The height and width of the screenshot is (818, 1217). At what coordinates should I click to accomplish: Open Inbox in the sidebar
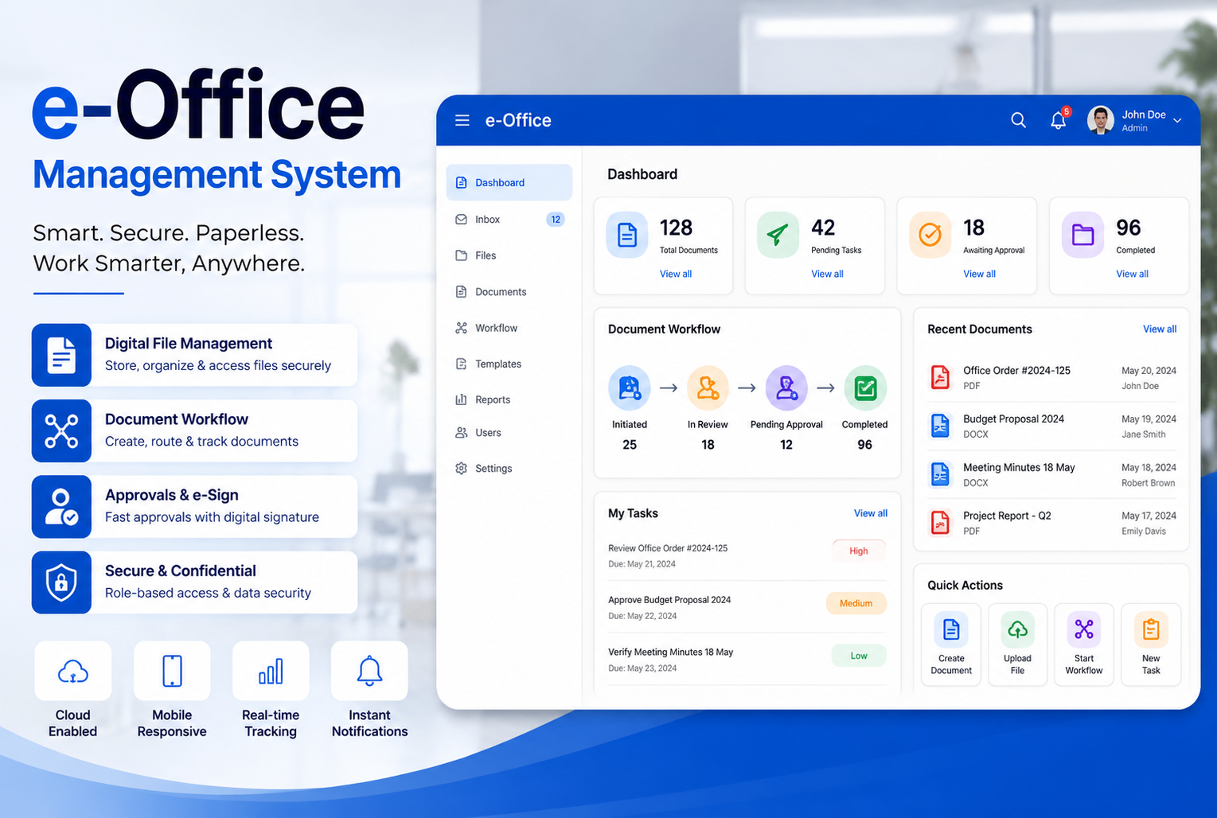(x=509, y=220)
